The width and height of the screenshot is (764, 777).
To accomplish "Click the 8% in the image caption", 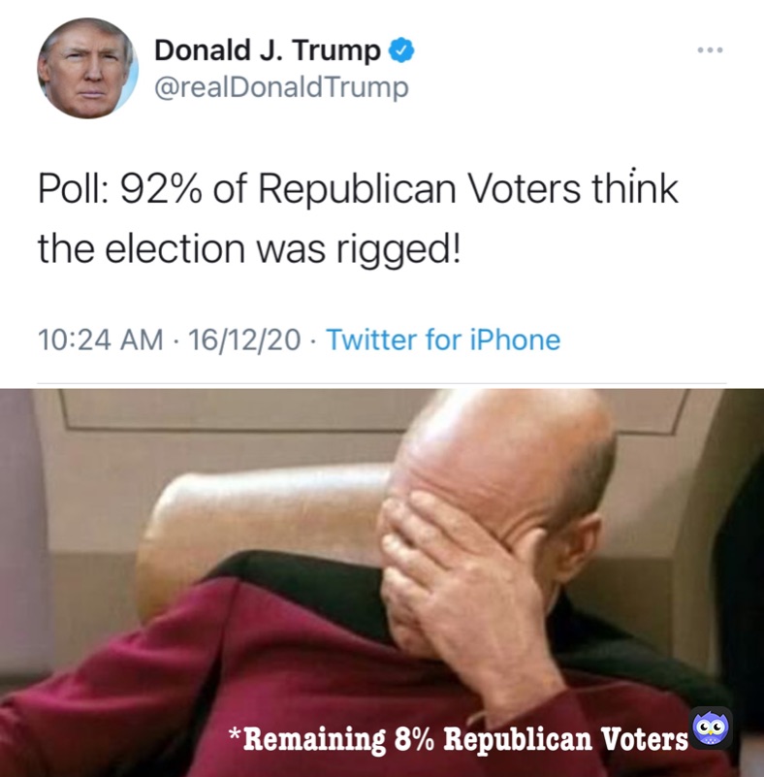I will (x=413, y=739).
